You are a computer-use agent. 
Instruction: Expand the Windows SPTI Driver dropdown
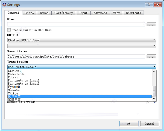point(82,40)
